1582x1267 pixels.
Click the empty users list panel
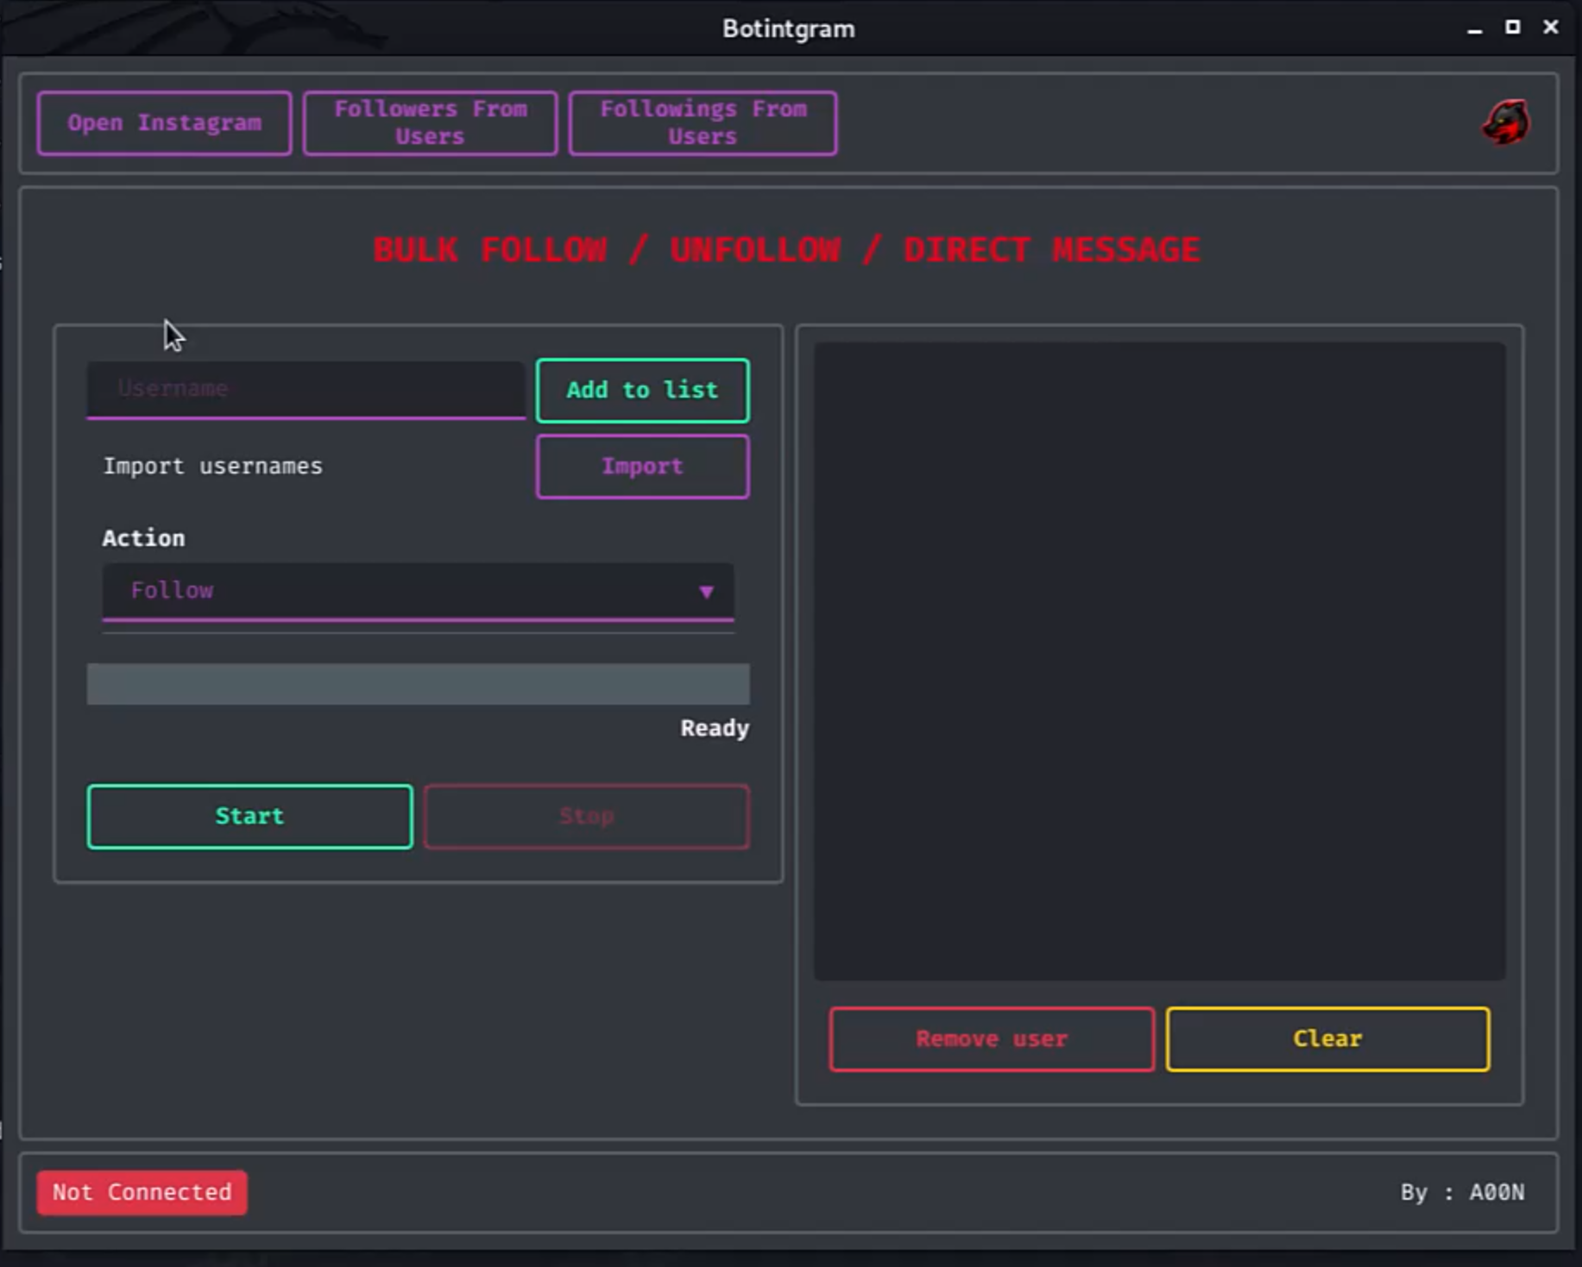tap(1159, 661)
